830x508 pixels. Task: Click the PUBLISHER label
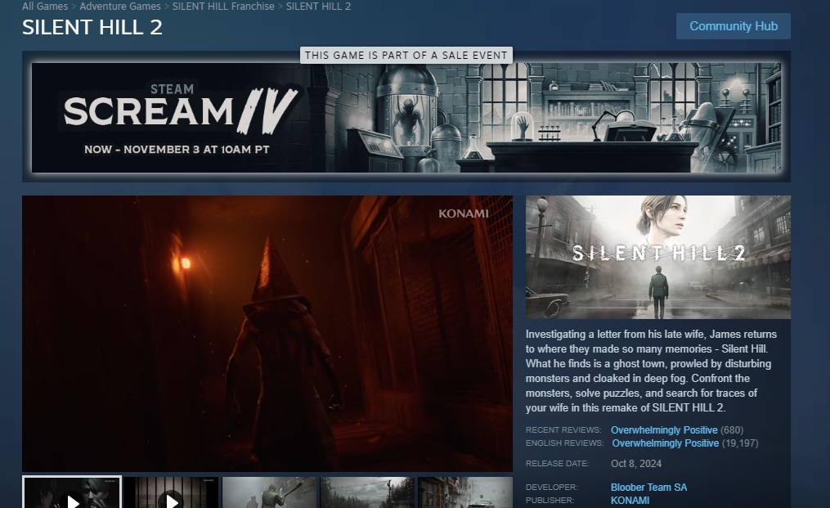pyautogui.click(x=550, y=501)
